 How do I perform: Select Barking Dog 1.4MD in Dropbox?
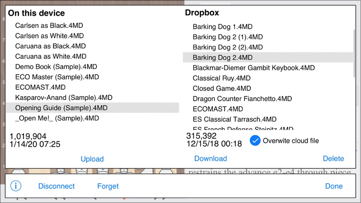268,27
